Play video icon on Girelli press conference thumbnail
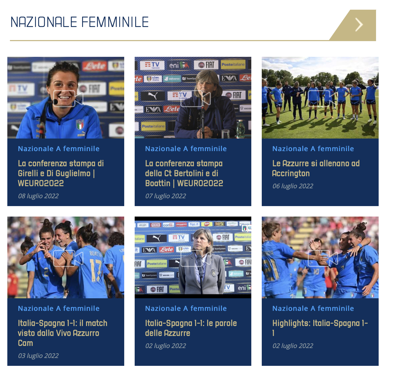398x375 pixels. point(68,98)
